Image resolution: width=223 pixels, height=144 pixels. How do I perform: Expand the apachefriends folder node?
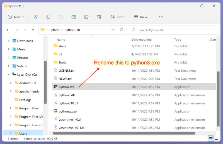[x=11, y=91]
